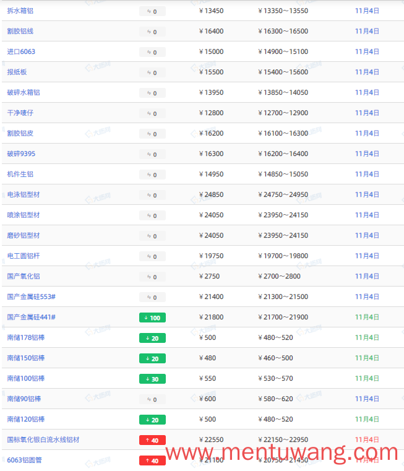Click the unchanged 0 badge for 破碎水箱铝
Viewport: 404px width, 471px height.
pos(152,93)
